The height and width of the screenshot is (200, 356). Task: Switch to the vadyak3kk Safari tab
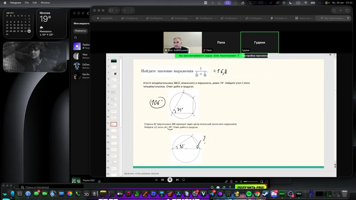(105, 18)
